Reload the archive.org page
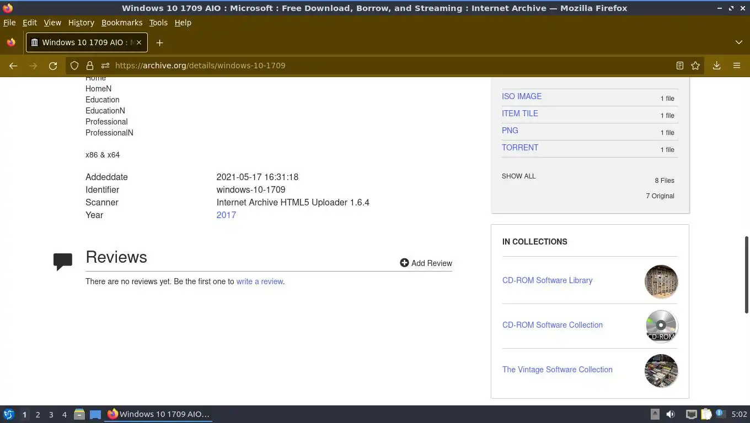Viewport: 750px width, 423px height. (53, 66)
